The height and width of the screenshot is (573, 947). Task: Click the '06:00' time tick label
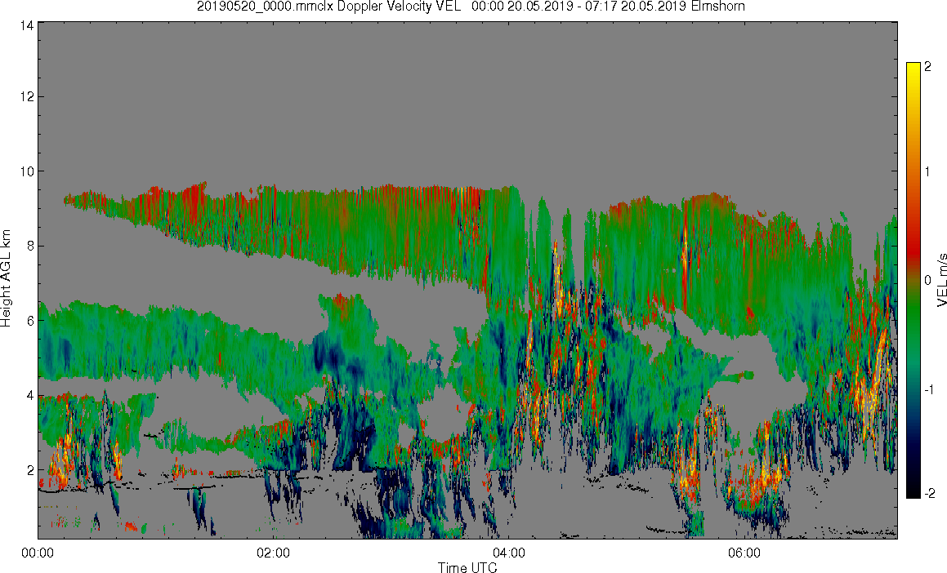pos(744,553)
